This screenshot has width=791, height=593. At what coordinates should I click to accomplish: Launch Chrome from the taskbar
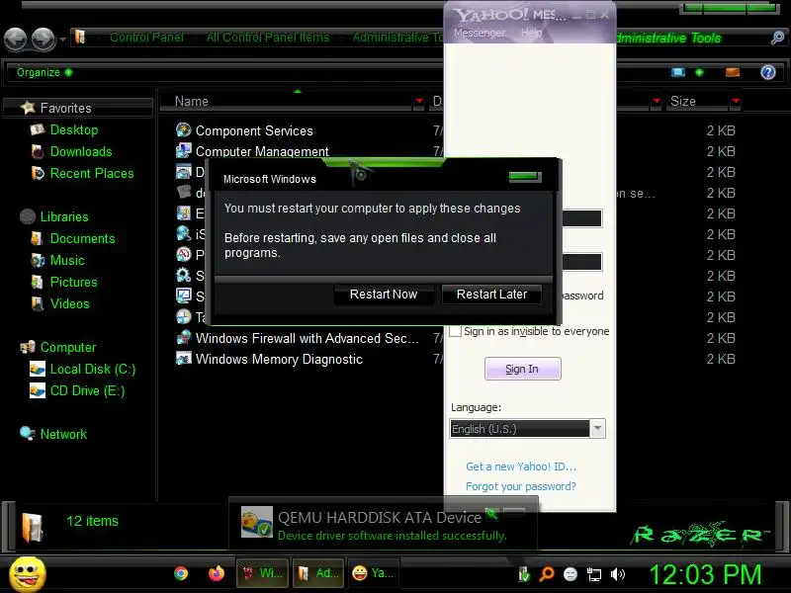(x=181, y=573)
